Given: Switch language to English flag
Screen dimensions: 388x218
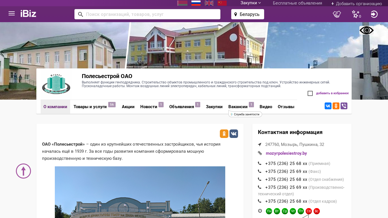Looking at the screenshot, I should click(209, 3).
